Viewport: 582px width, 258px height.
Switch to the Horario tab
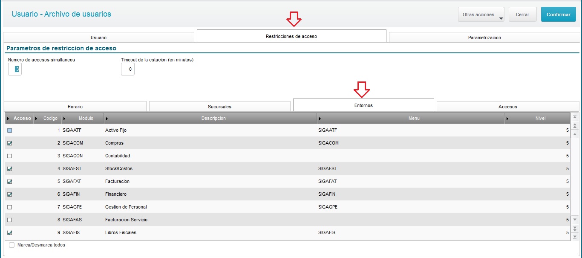(x=75, y=107)
